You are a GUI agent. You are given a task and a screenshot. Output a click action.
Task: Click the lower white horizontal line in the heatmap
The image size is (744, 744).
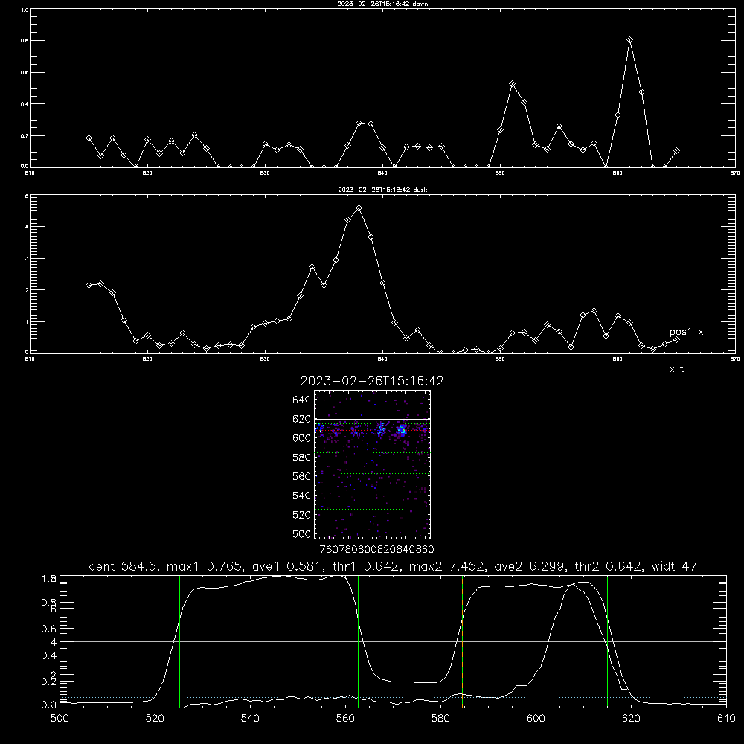[x=372, y=510]
